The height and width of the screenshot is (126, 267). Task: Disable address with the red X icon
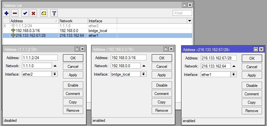[x=34, y=13]
